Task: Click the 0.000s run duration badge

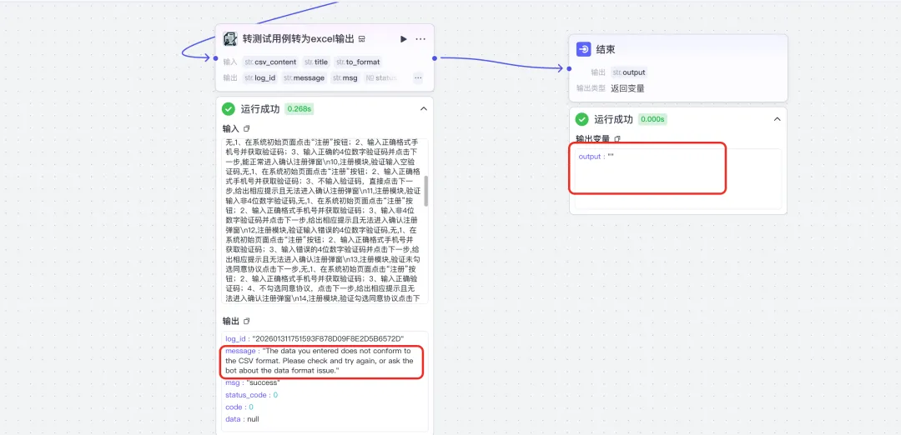Action: [652, 119]
